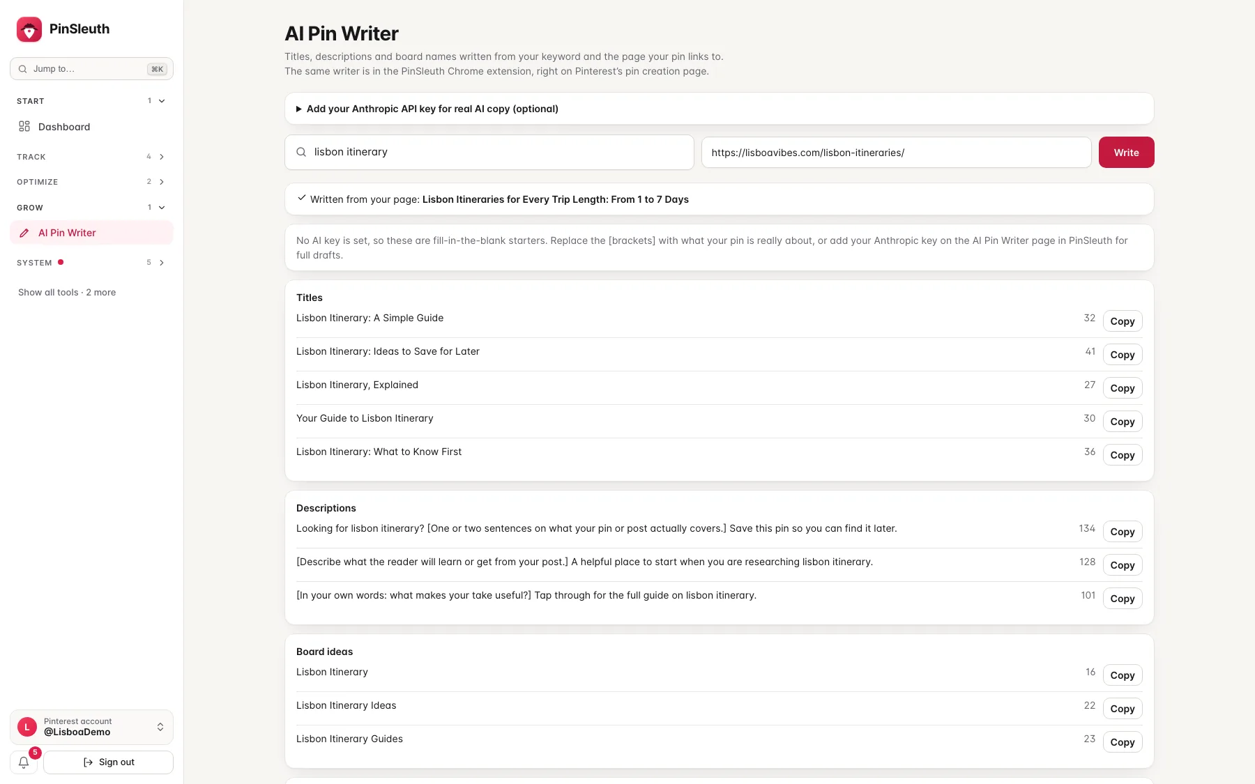Screen dimensions: 1255x784
Task: Copy title 'Your Guide to Lisbon Itinerary'
Action: 1123,422
